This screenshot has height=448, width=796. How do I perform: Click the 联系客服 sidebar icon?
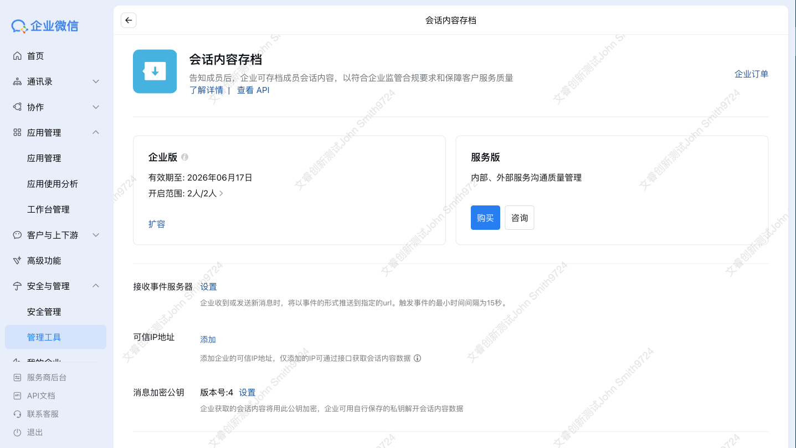click(x=19, y=414)
